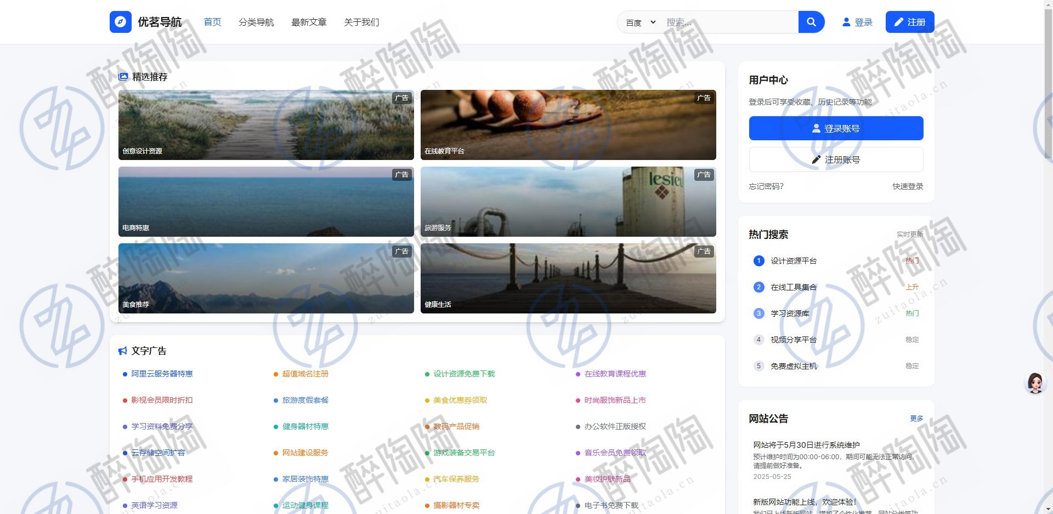
Task: Click the 阿里云服务器特惠 text ad
Action: (162, 374)
